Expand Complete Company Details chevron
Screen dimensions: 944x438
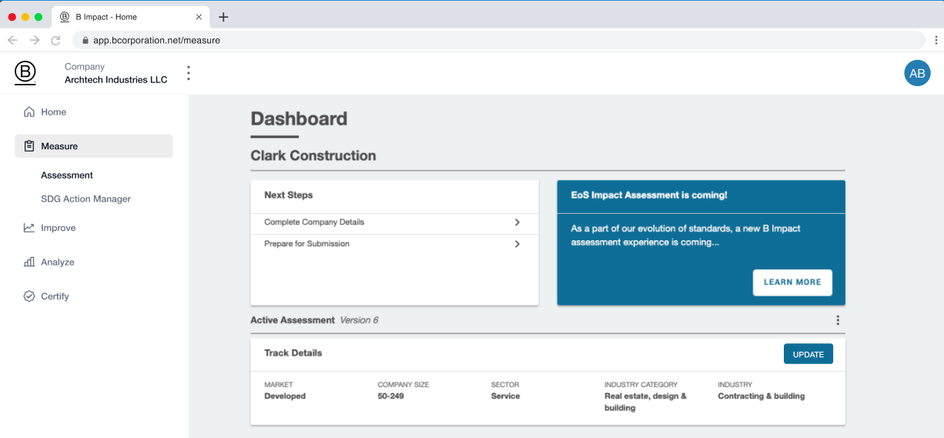tap(517, 222)
